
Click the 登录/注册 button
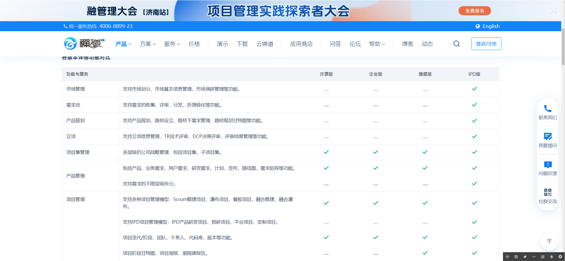486,44
